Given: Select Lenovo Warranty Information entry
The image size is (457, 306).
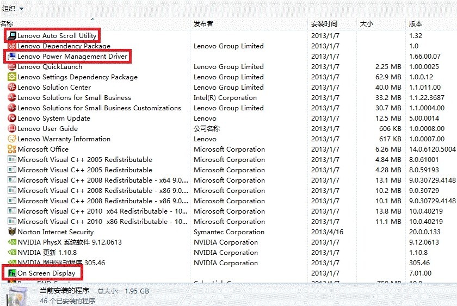Looking at the screenshot, I should tap(64, 139).
